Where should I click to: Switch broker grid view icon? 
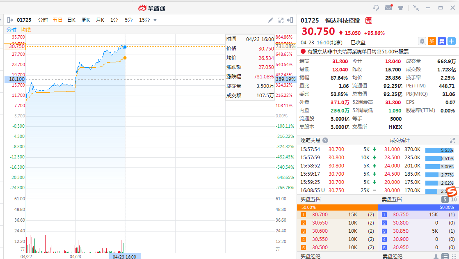[x=454, y=257]
